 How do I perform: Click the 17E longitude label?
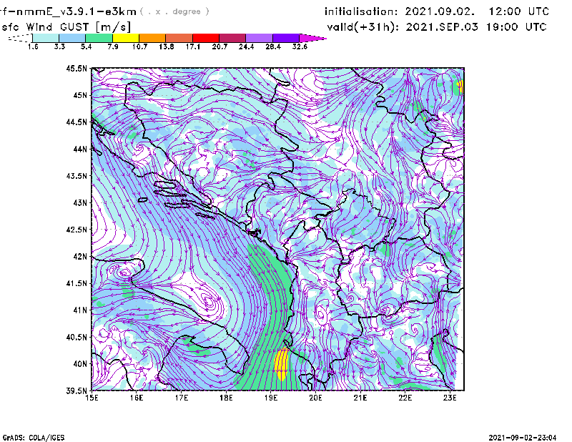click(x=182, y=398)
